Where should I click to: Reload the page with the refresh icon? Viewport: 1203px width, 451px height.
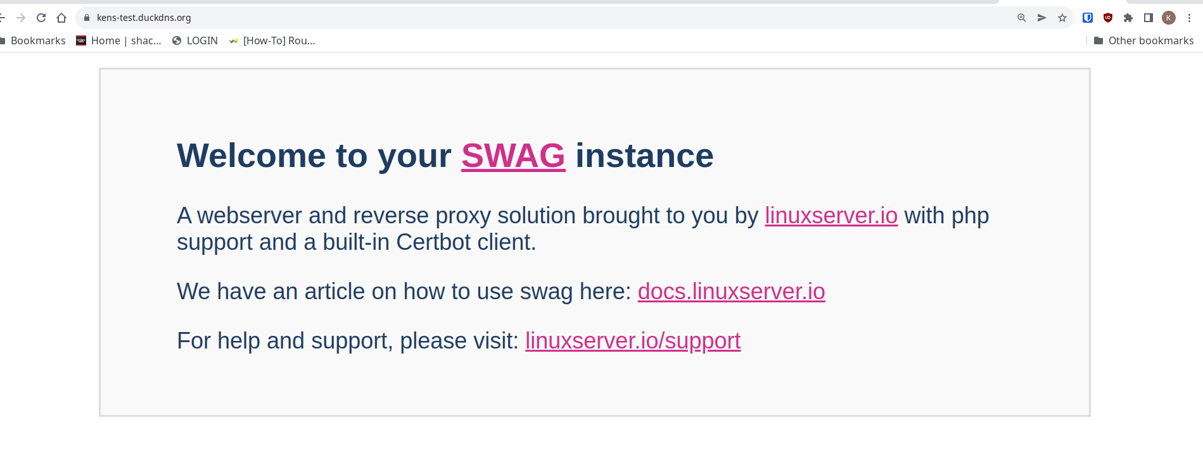coord(41,18)
